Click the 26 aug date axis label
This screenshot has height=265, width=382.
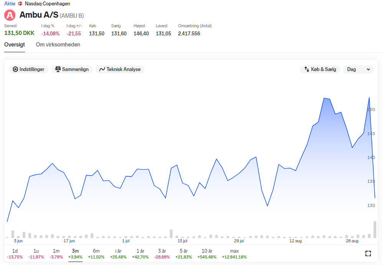tap(352, 241)
